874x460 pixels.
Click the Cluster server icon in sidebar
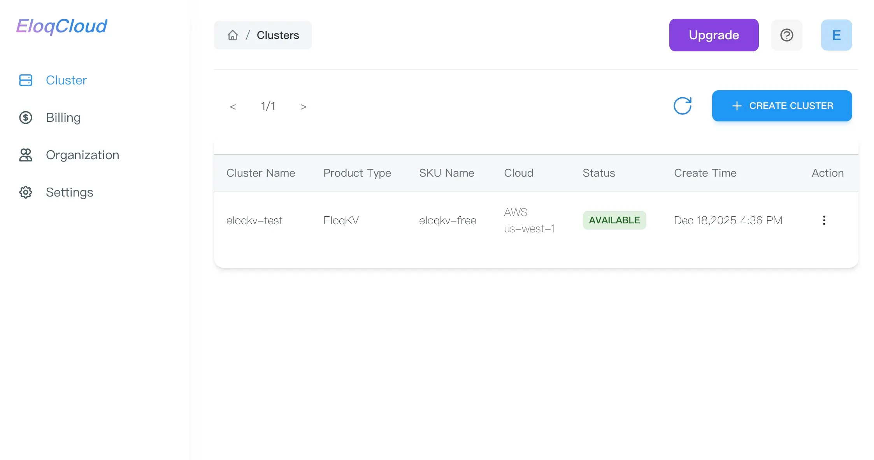point(26,80)
